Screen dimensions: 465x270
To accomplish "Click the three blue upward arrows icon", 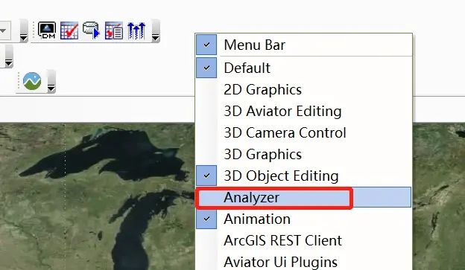I will point(136,30).
